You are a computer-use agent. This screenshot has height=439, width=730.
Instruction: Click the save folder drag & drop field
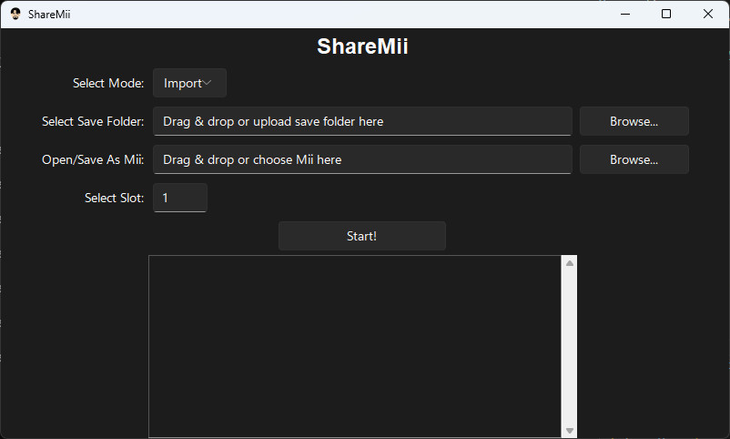(x=362, y=121)
